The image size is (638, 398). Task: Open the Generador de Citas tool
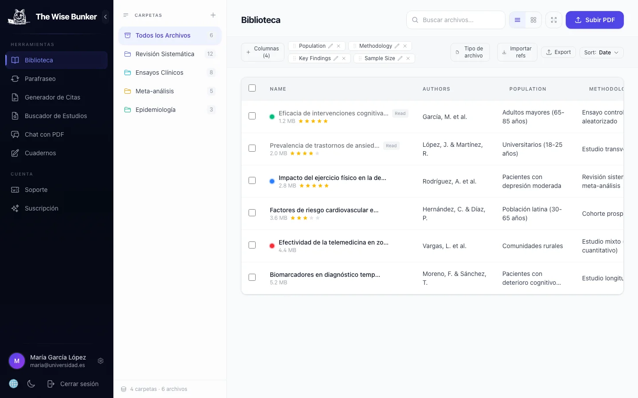[x=52, y=97]
